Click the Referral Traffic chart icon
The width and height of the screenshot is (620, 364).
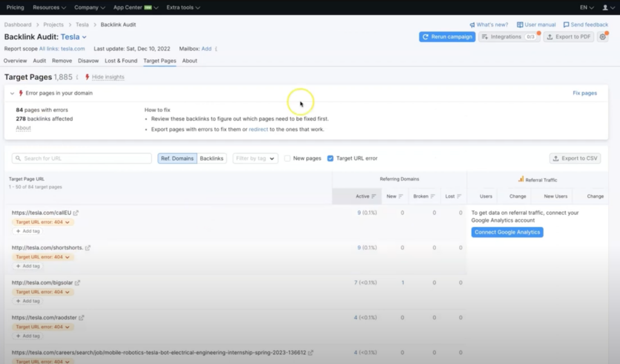pyautogui.click(x=521, y=179)
